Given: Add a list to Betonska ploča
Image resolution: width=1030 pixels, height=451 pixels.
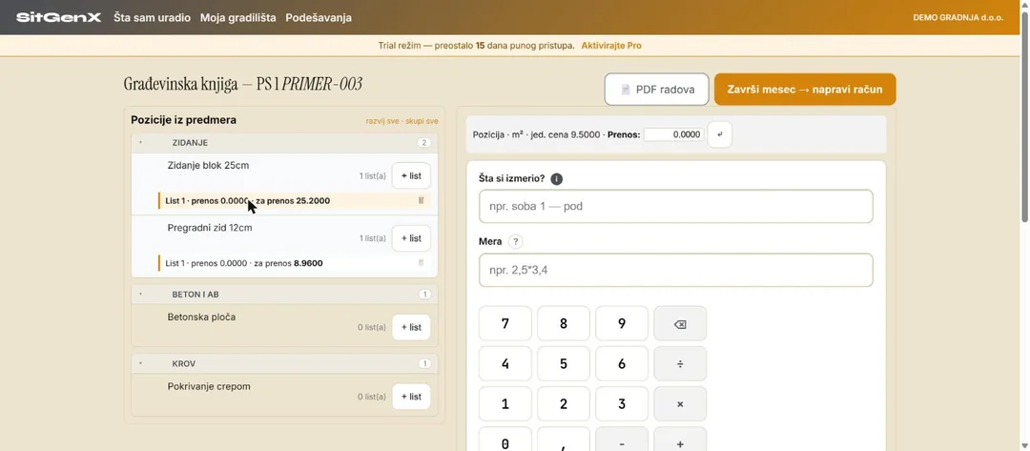Looking at the screenshot, I should click(x=411, y=327).
